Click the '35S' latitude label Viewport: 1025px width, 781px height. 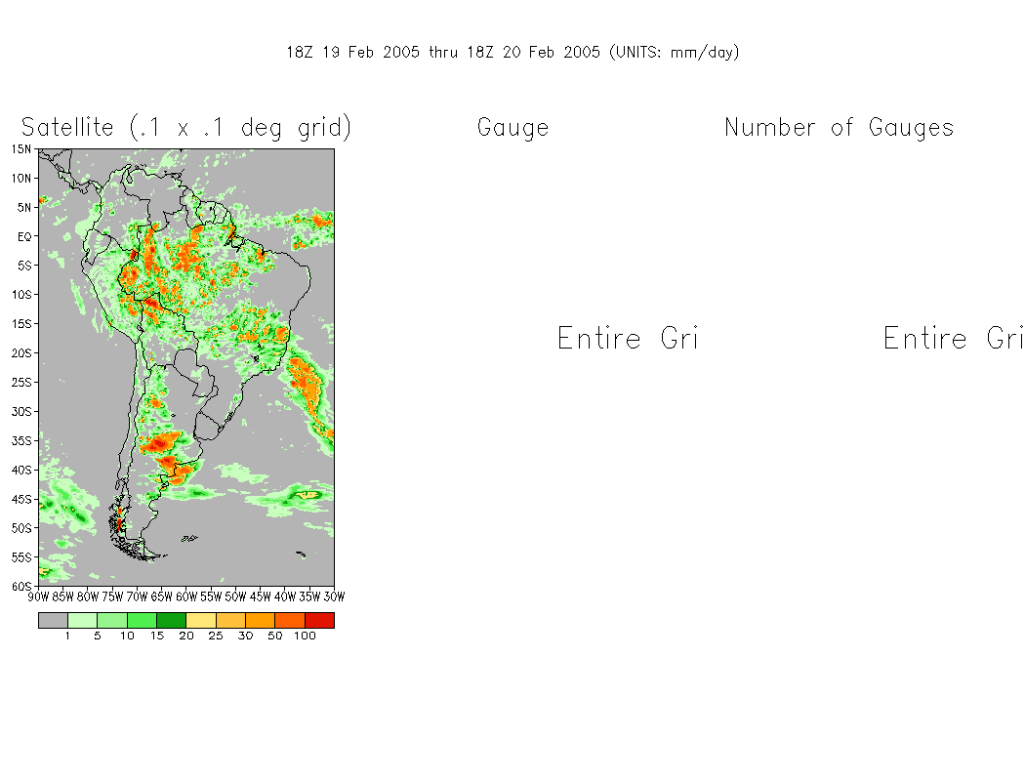[x=20, y=441]
